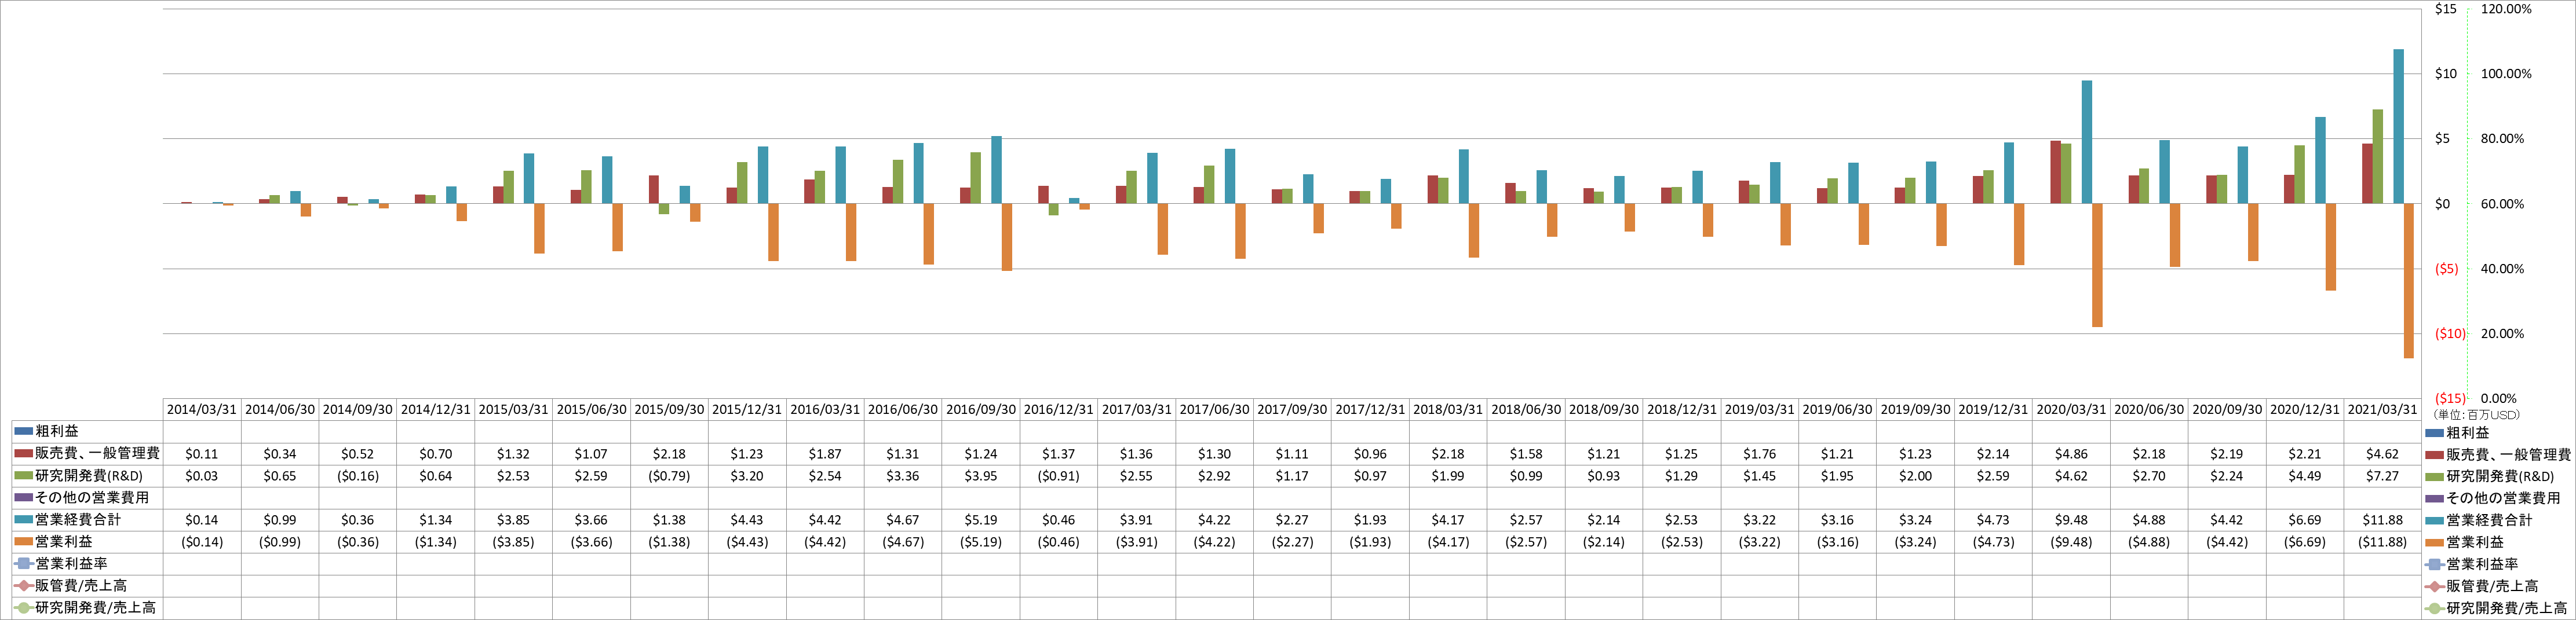Click the 営業経費合計 teal swatch in right legend

tap(2435, 520)
